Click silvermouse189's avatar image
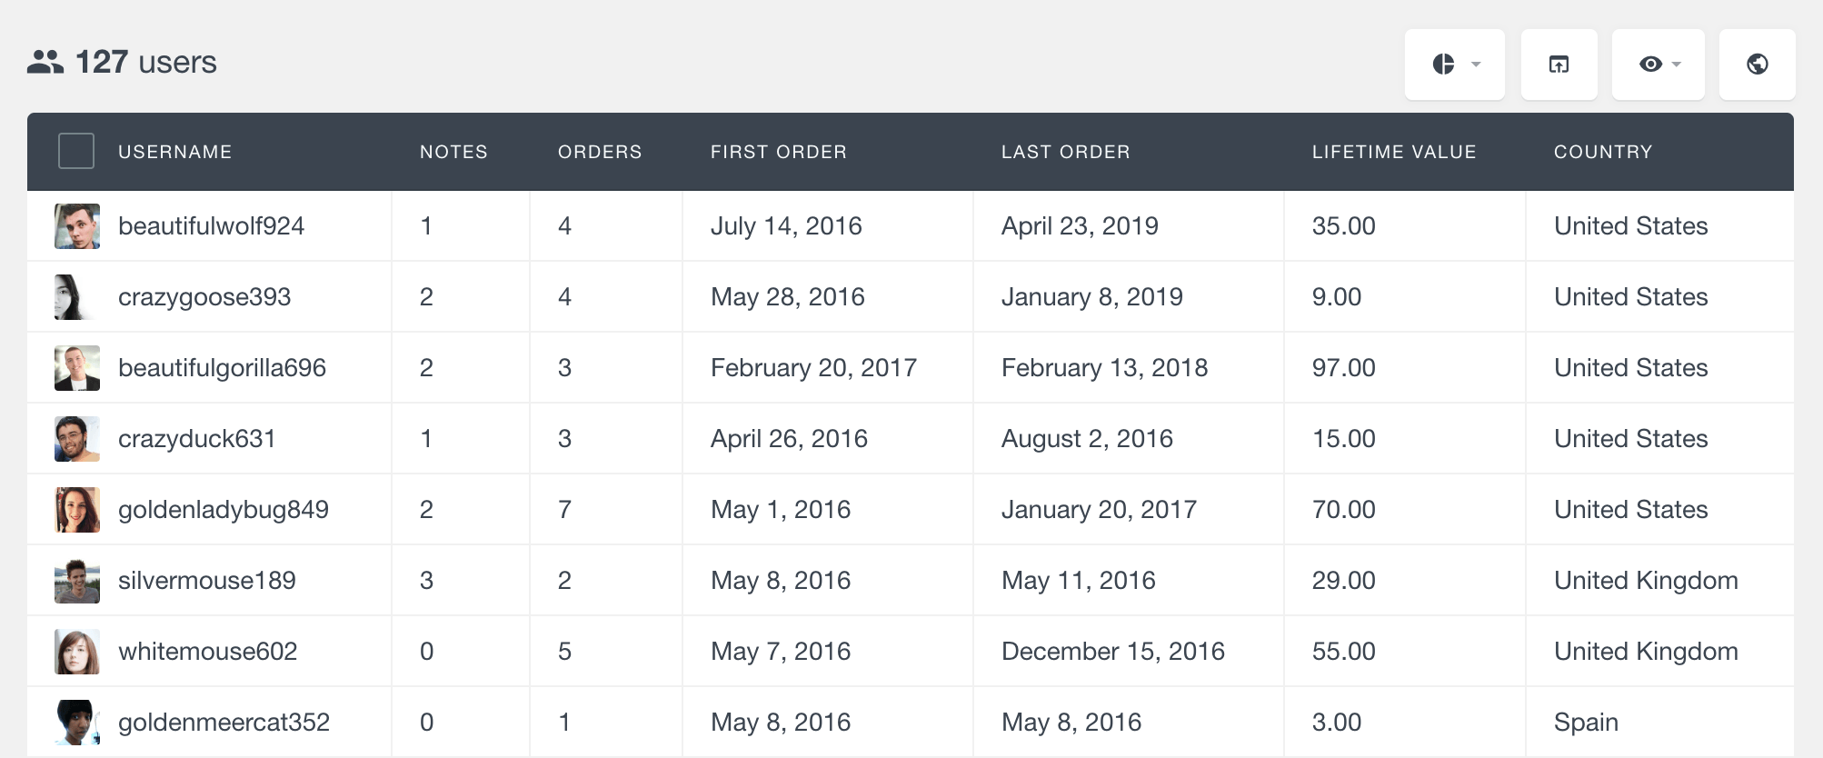 pyautogui.click(x=77, y=581)
